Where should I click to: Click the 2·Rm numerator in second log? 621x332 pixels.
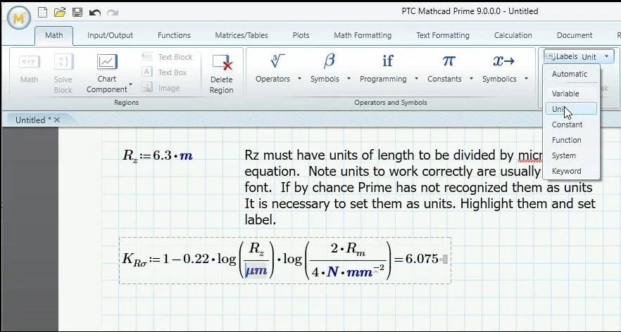(348, 248)
